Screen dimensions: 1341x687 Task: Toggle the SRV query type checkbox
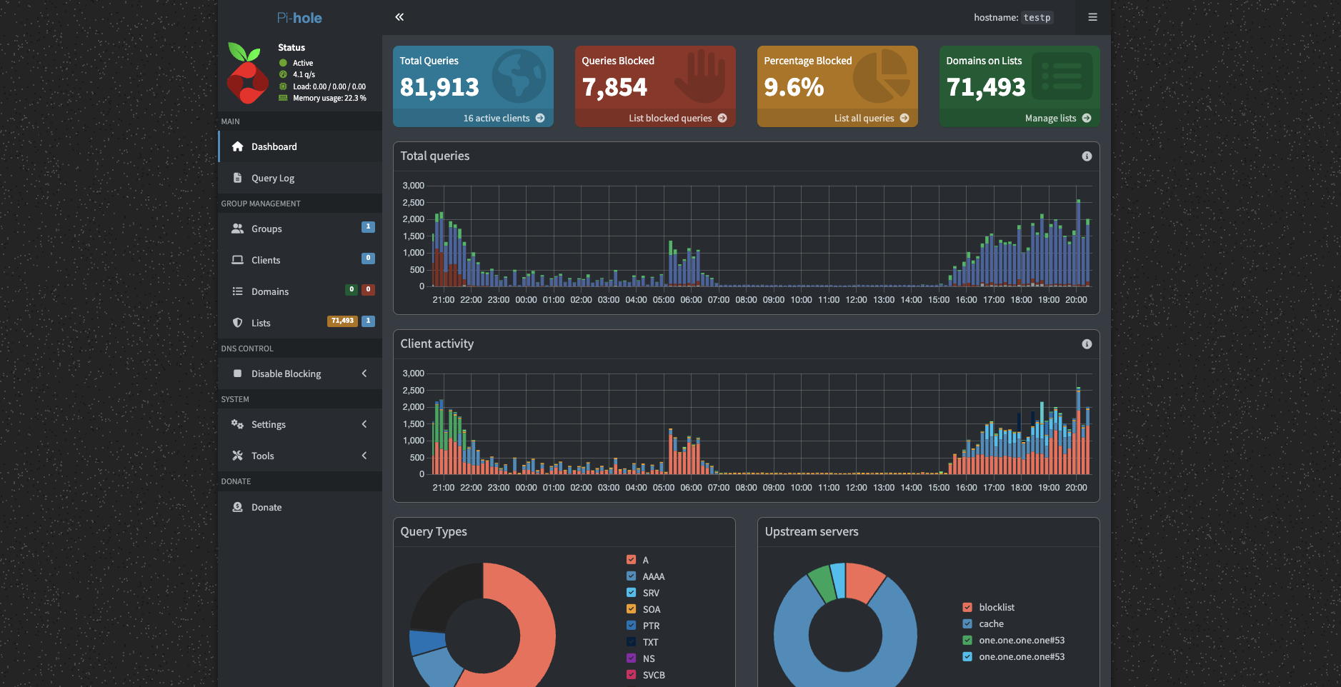(x=631, y=593)
